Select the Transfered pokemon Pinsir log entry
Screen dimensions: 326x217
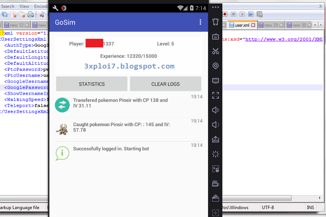click(x=129, y=105)
